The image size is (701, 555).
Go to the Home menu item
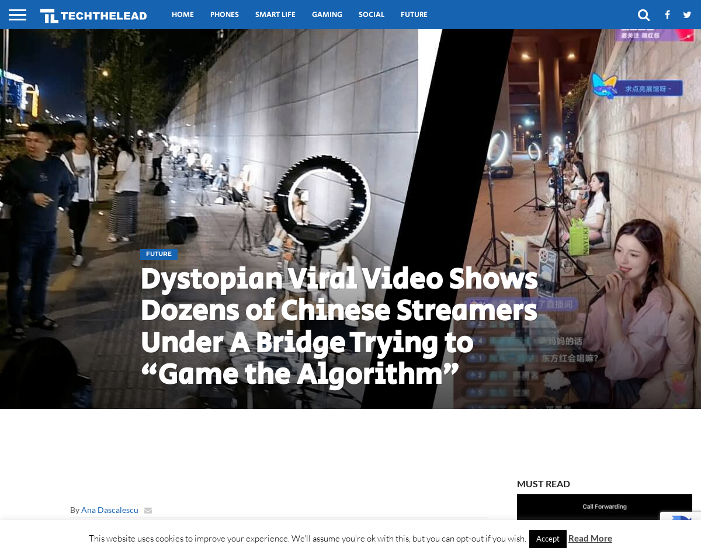(x=183, y=15)
